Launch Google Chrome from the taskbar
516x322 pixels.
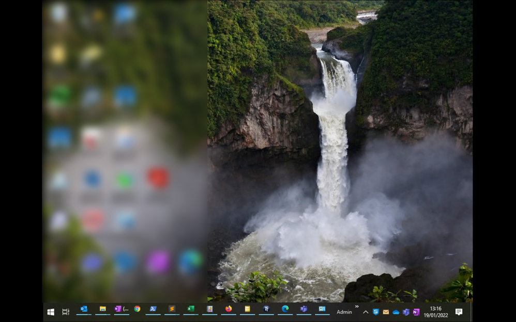pos(138,311)
